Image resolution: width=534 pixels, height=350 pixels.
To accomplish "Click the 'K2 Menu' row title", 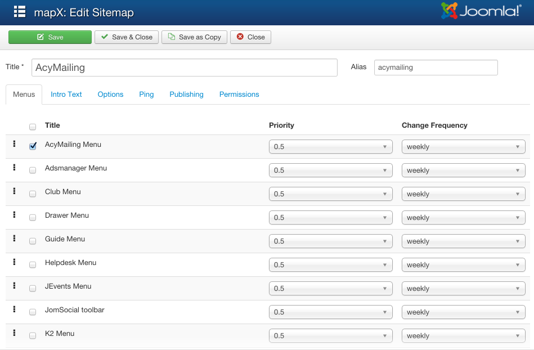I will (x=60, y=333).
